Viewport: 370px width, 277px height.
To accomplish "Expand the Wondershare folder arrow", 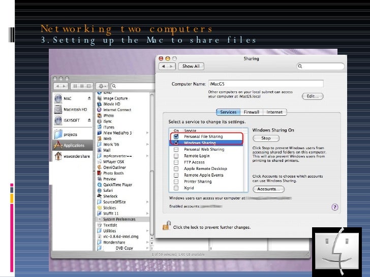I will [x=147, y=243].
